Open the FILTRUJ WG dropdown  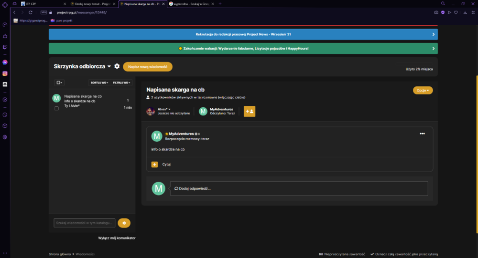(x=121, y=83)
